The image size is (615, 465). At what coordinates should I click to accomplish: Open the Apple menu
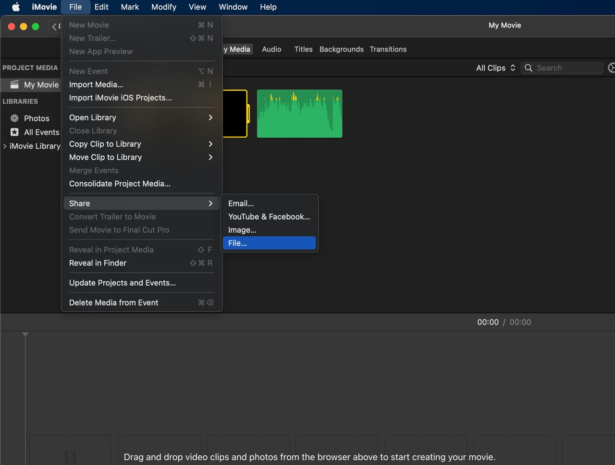tap(16, 7)
